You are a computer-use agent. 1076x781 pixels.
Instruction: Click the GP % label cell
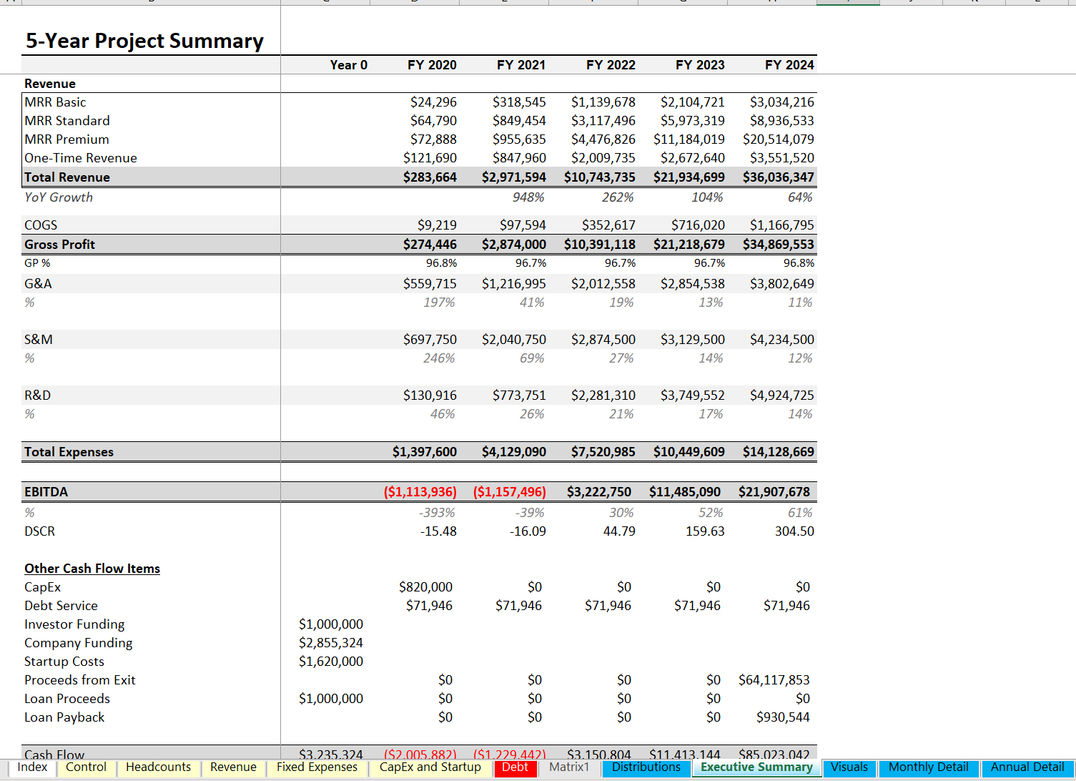coord(37,263)
